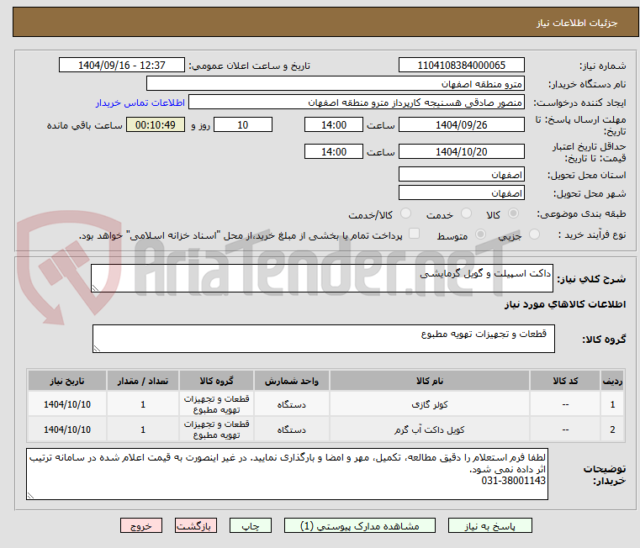Select the خدمت radio button
Image resolution: width=640 pixels, height=548 pixels.
(466, 213)
